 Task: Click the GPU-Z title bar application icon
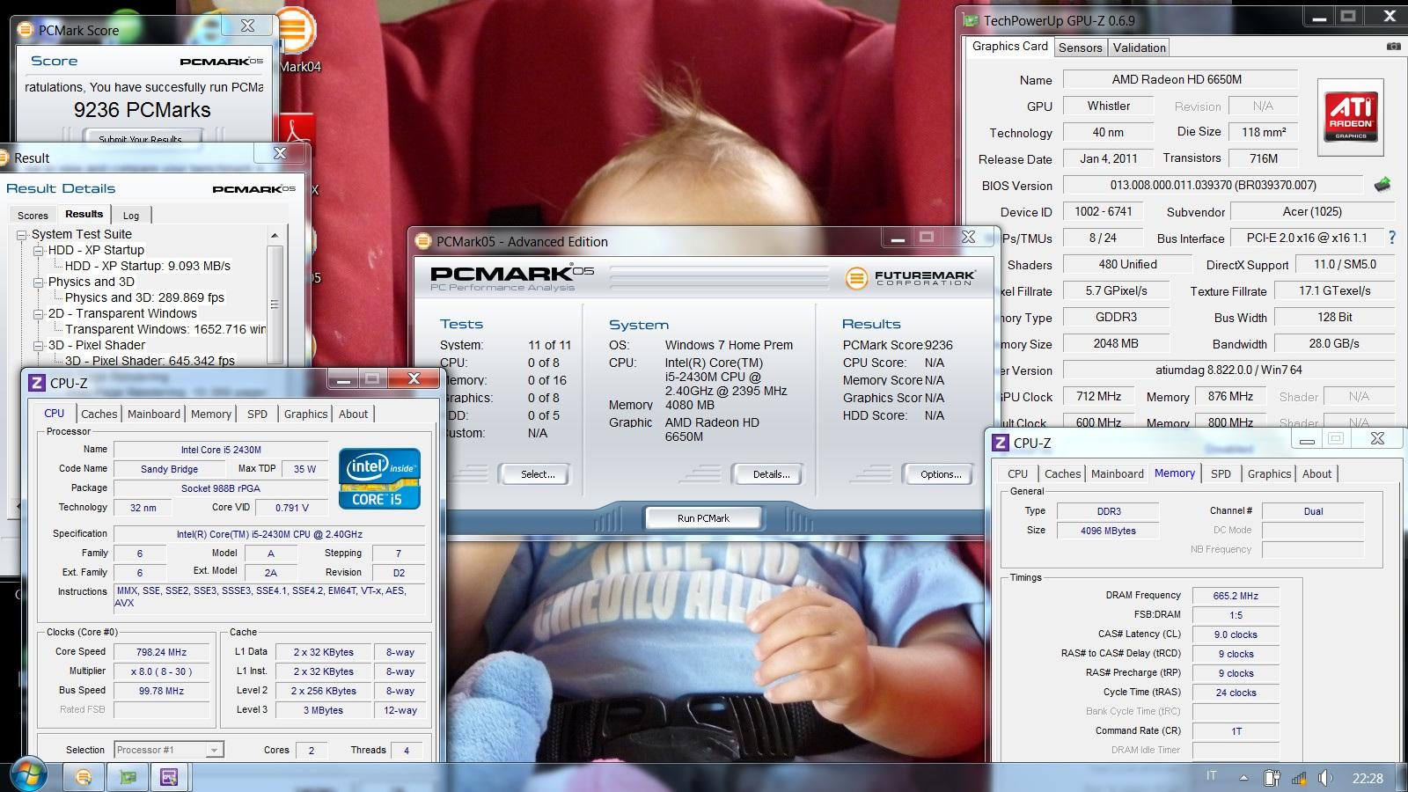coord(971,20)
